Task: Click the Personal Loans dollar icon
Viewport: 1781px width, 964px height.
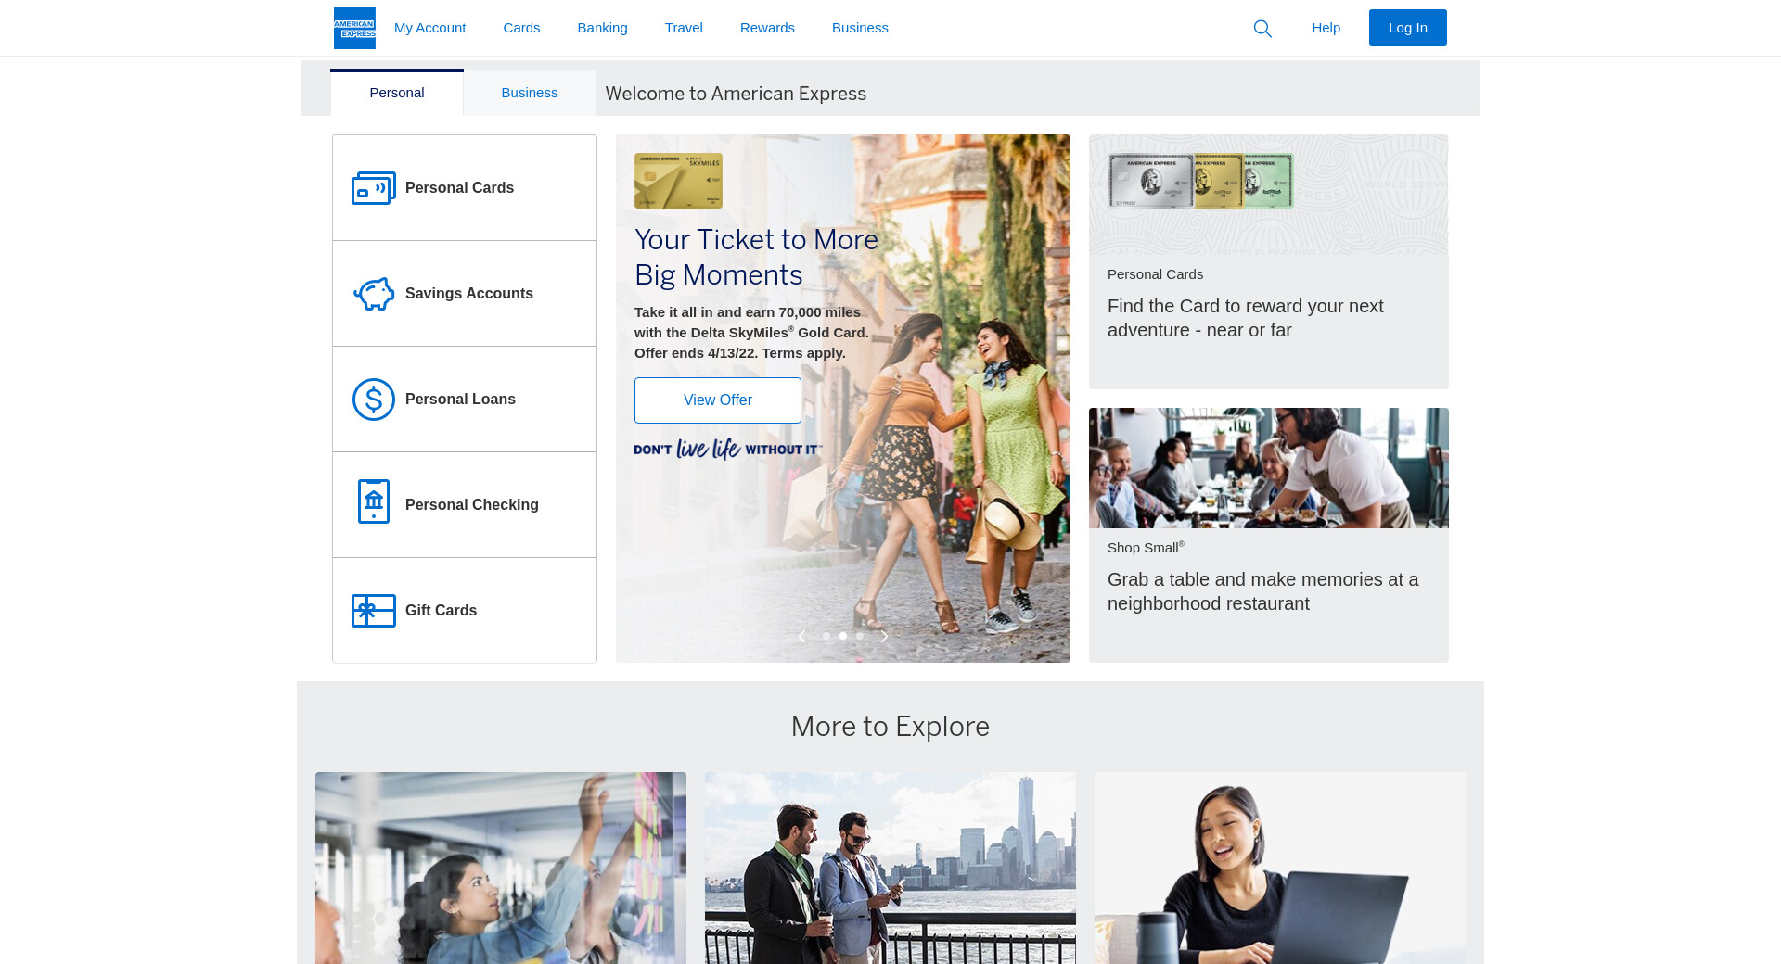Action: point(373,400)
